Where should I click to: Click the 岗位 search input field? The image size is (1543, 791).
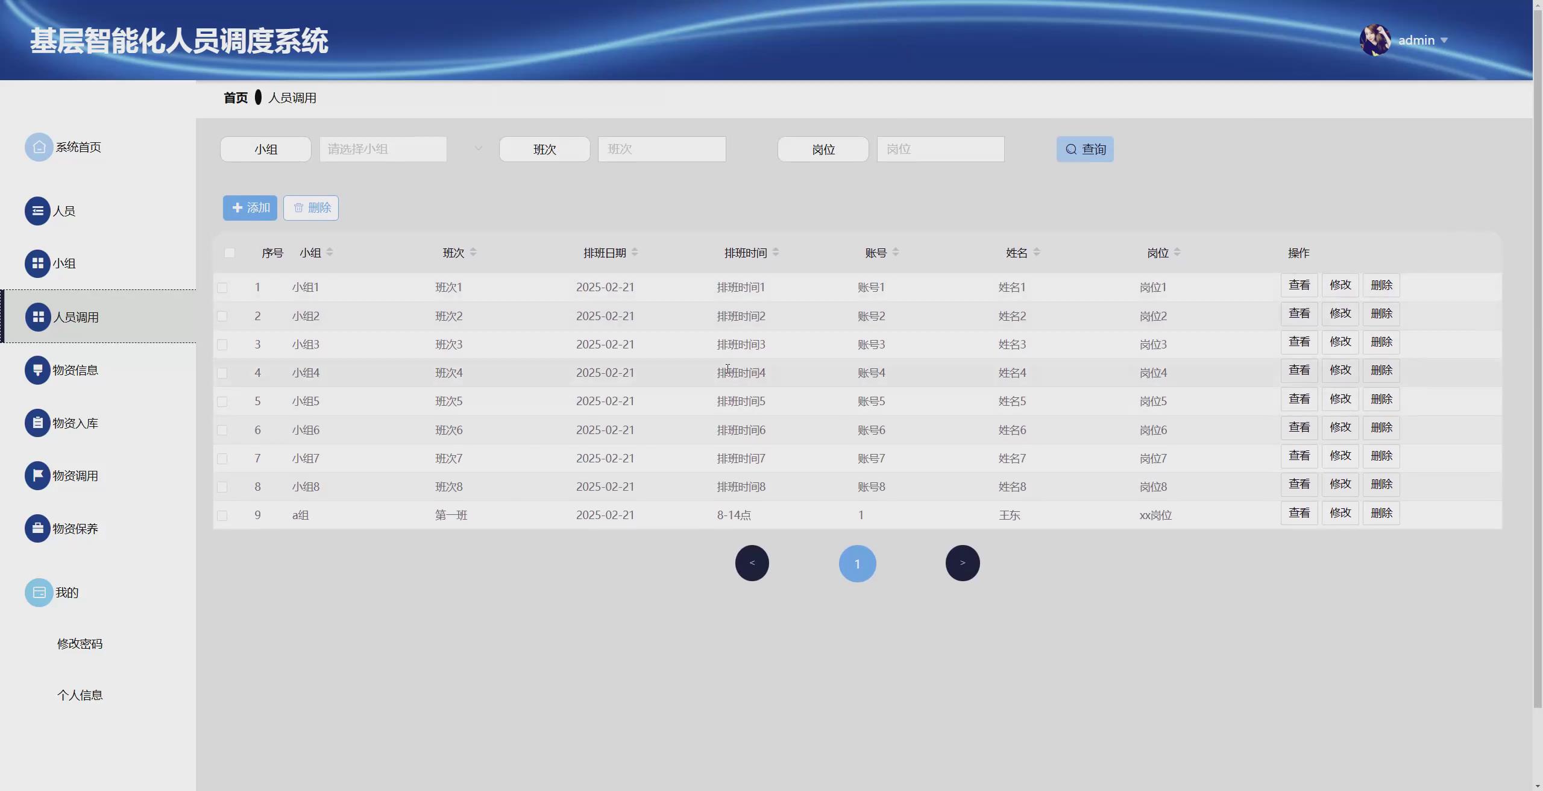point(940,149)
